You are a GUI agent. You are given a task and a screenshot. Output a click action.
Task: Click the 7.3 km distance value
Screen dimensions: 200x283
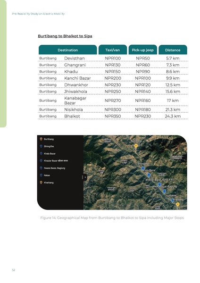(173, 65)
